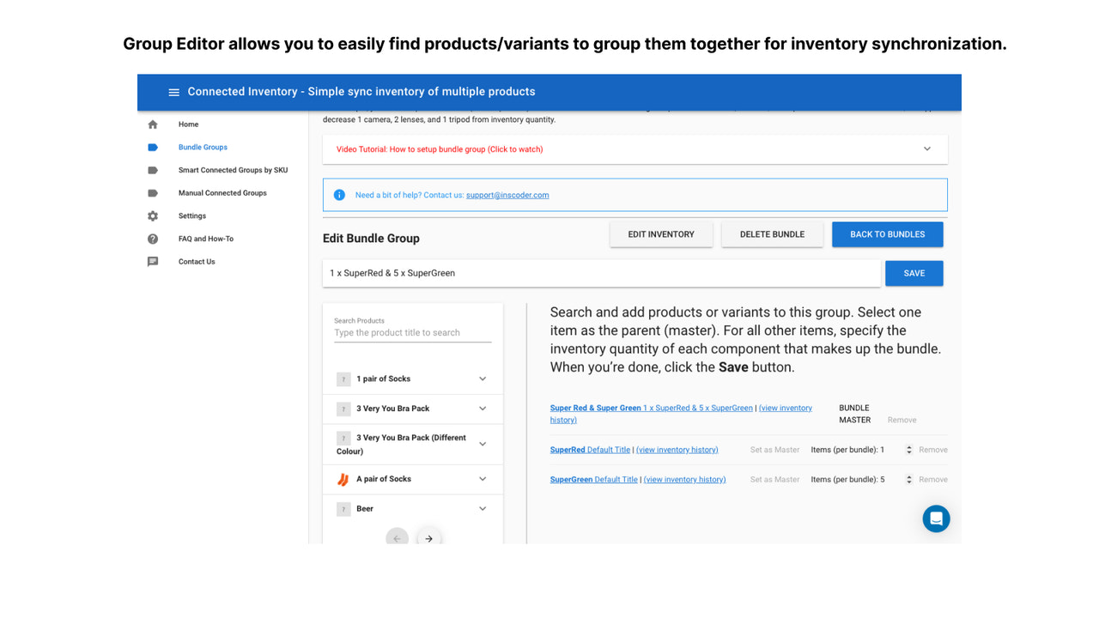The image size is (1099, 618).
Task: Open Settings via the gear icon
Action: [x=153, y=215]
